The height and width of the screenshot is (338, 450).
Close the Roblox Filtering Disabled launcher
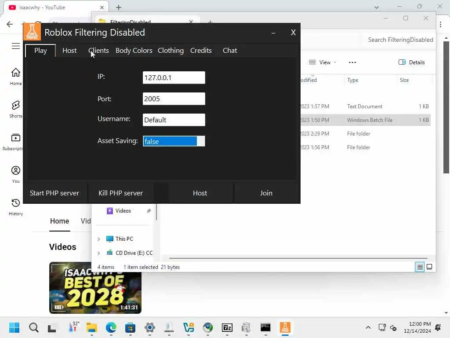tap(293, 33)
